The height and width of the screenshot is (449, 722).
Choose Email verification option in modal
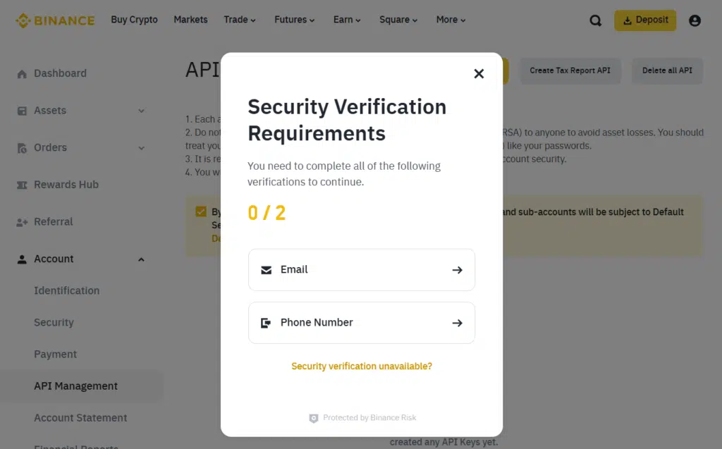(x=361, y=269)
